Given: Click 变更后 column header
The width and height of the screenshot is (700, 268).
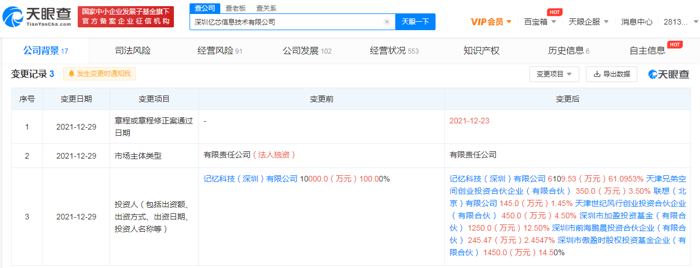Looking at the screenshot, I should [x=567, y=99].
